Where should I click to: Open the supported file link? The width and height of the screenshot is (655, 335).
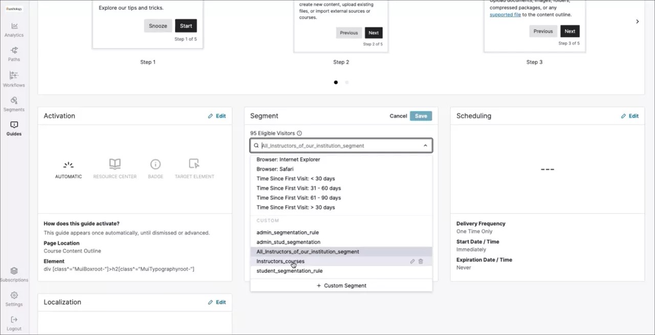click(x=505, y=14)
